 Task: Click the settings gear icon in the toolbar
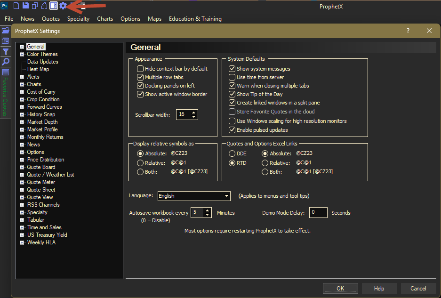63,6
